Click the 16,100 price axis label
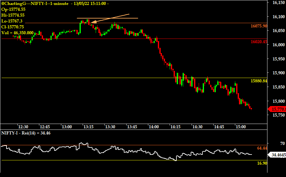The image size is (286, 177). pyautogui.click(x=279, y=17)
